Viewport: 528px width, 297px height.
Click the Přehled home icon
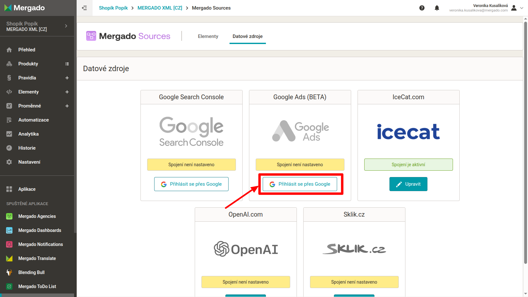click(x=9, y=50)
